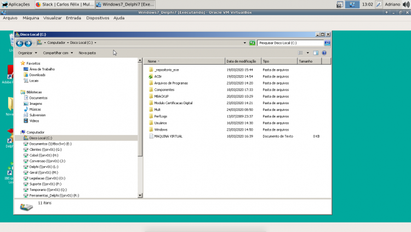Open the Compartilhar com dropdown
Viewport: 411px width, 232px height.
[58, 53]
